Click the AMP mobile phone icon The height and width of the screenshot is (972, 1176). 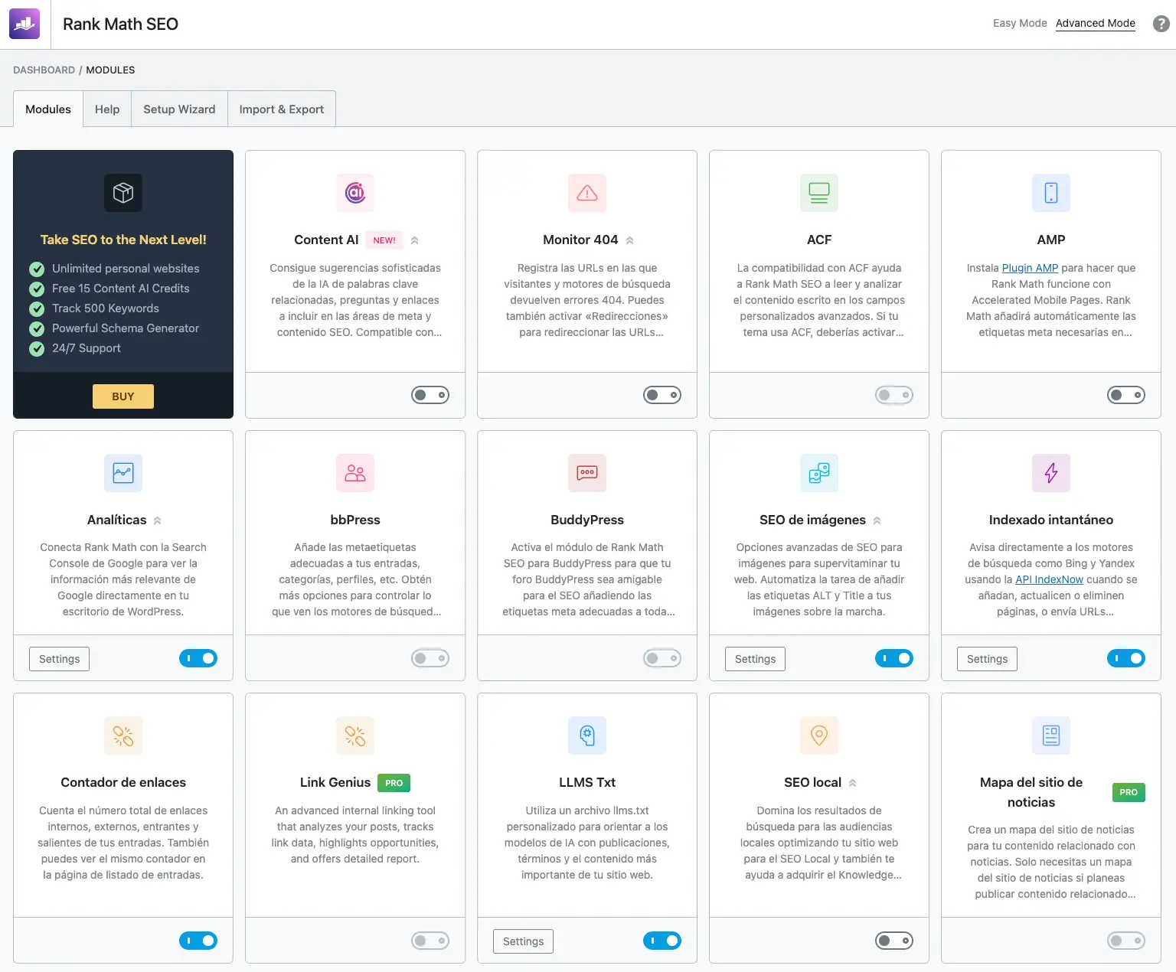pos(1051,193)
